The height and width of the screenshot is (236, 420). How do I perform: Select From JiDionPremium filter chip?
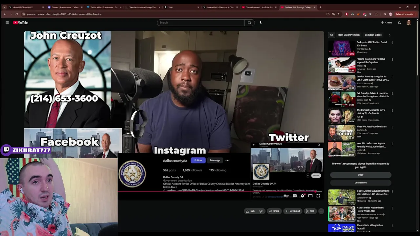(348, 35)
